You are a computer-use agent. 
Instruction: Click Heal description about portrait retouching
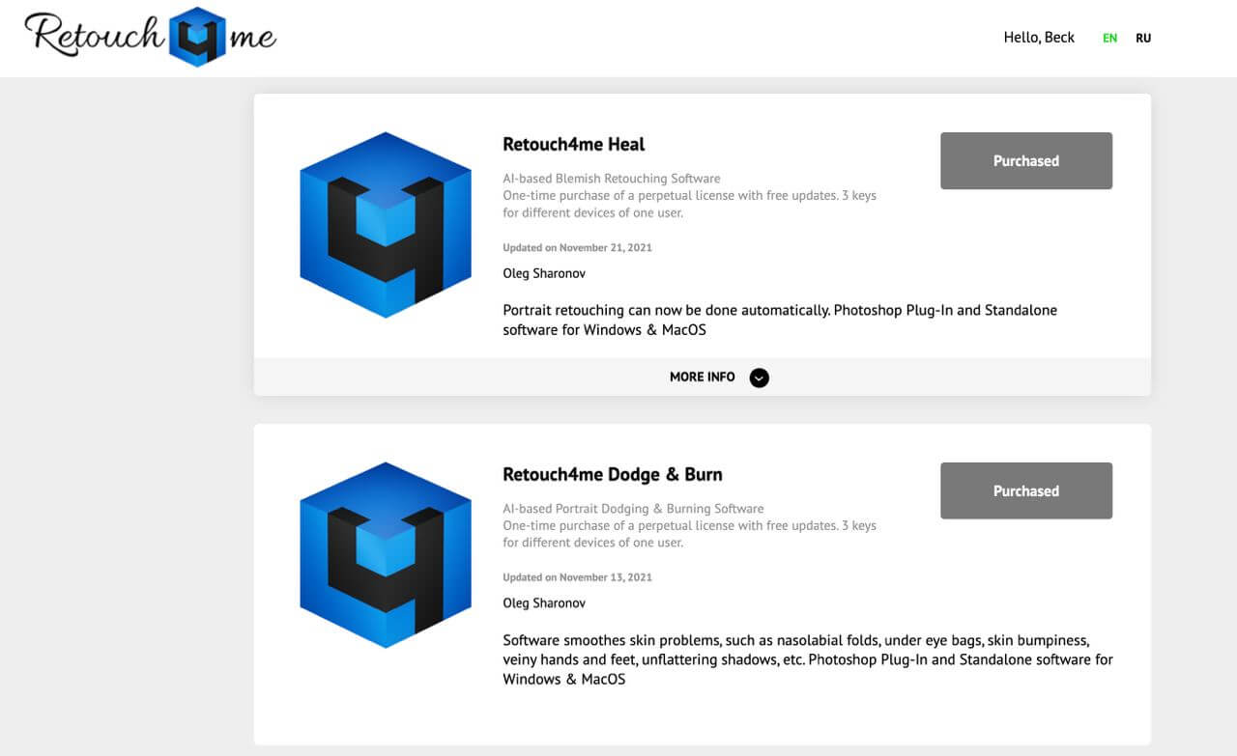tap(780, 321)
